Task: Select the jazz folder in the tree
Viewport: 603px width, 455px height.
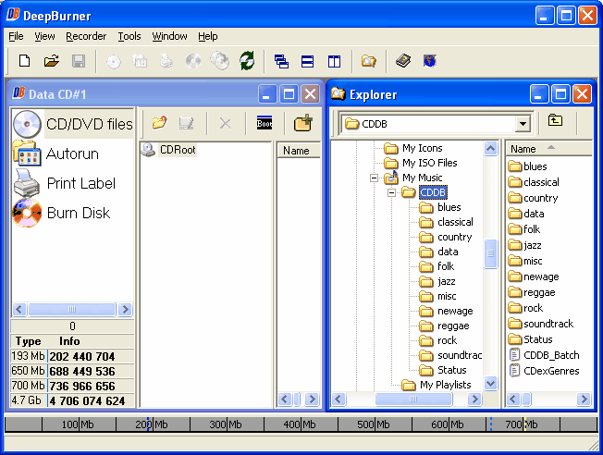Action: tap(447, 281)
